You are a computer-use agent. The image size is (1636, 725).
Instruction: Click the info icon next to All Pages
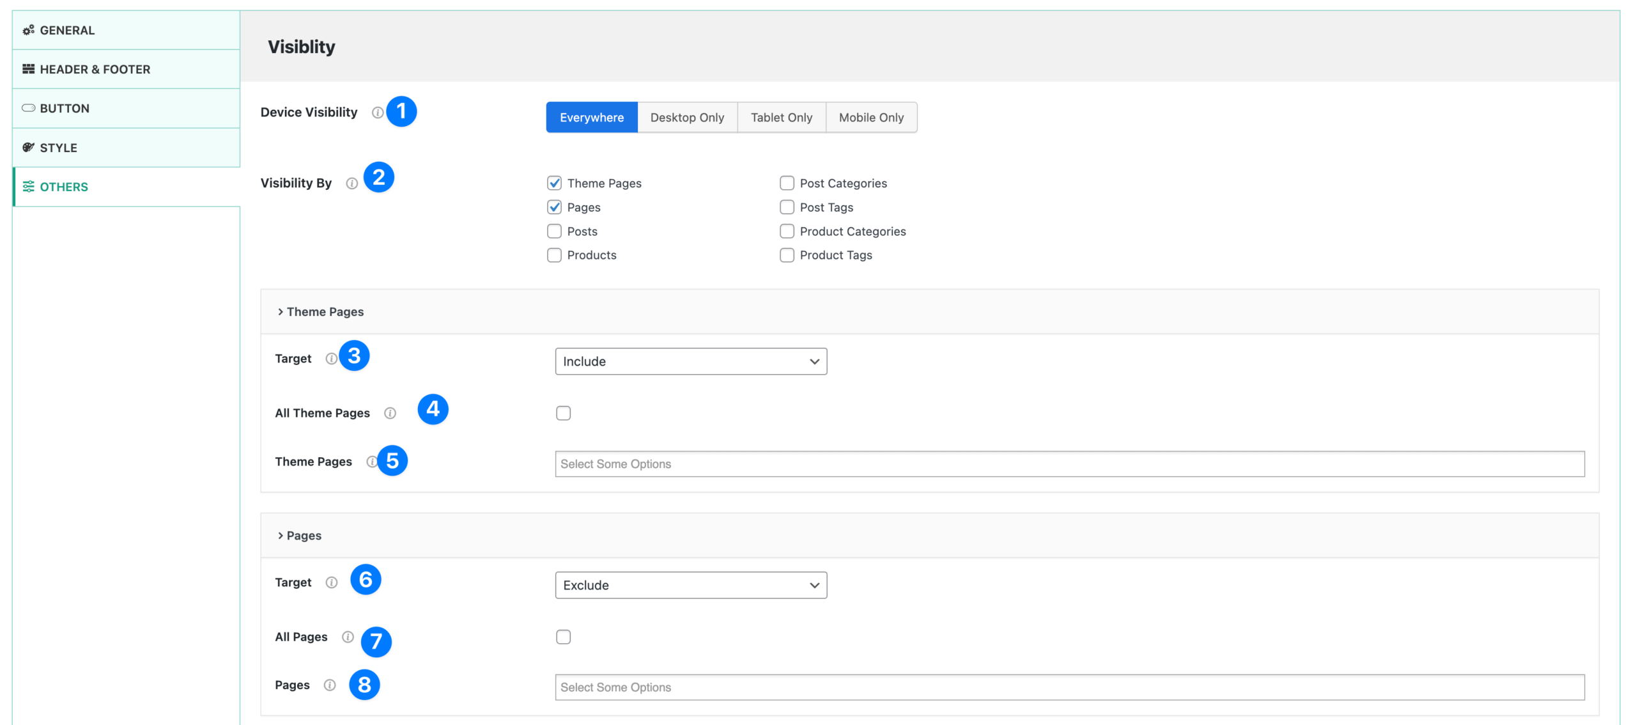pos(348,637)
